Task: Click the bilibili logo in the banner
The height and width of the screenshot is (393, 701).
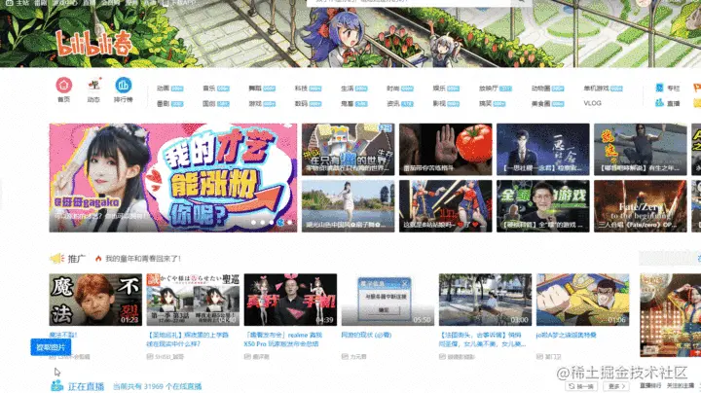Action: tap(94, 45)
